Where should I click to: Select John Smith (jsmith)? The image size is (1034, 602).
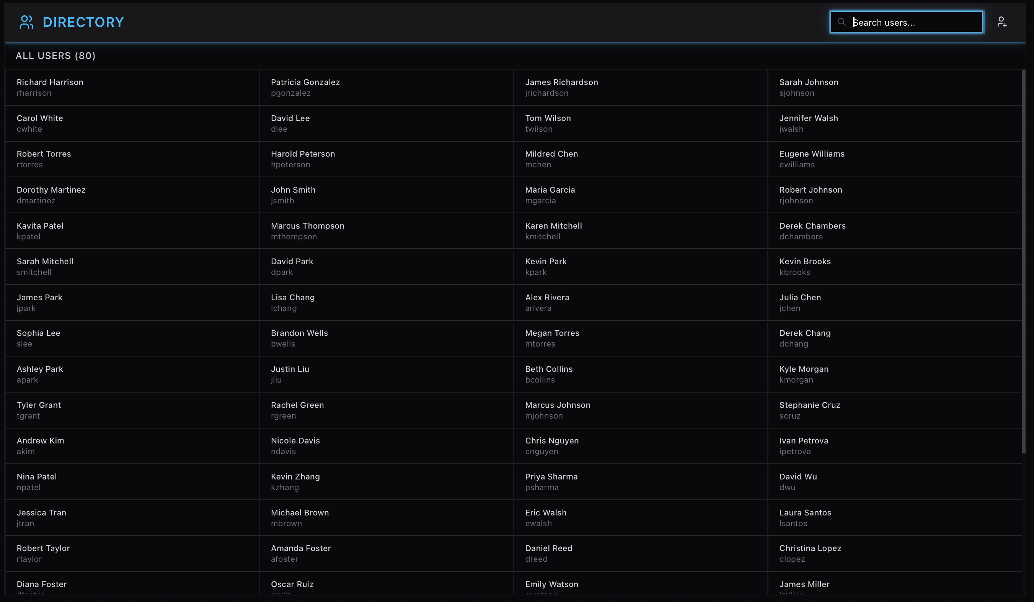387,195
